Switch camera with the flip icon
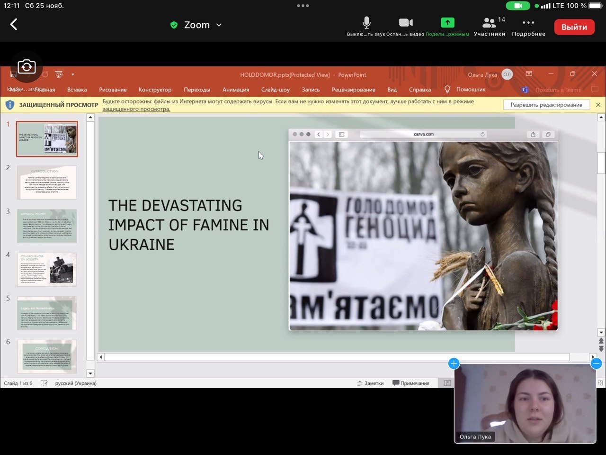 click(x=27, y=67)
